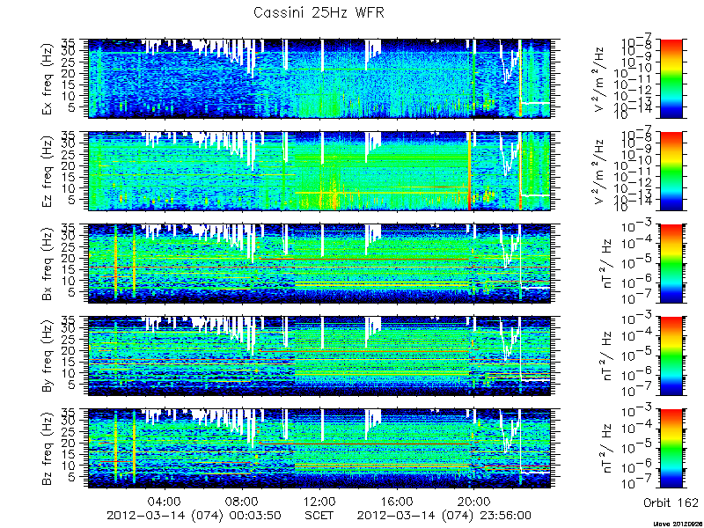Select the Bz freq spectrogram panel

319,449
